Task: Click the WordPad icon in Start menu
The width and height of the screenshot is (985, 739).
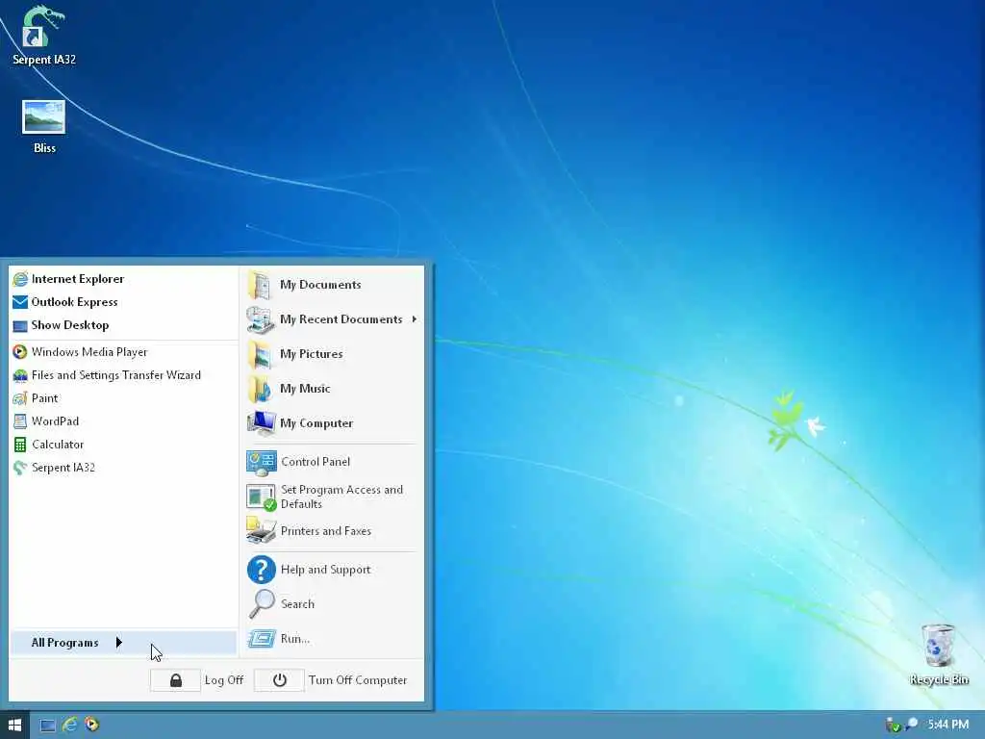Action: [20, 421]
